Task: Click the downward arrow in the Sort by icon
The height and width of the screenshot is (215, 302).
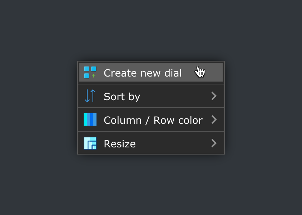Action: pos(87,96)
